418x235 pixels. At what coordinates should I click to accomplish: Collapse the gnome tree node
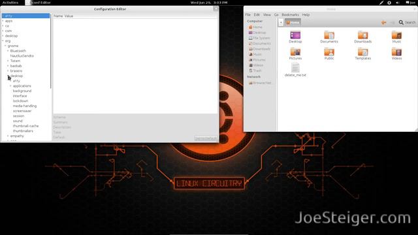(x=5, y=46)
